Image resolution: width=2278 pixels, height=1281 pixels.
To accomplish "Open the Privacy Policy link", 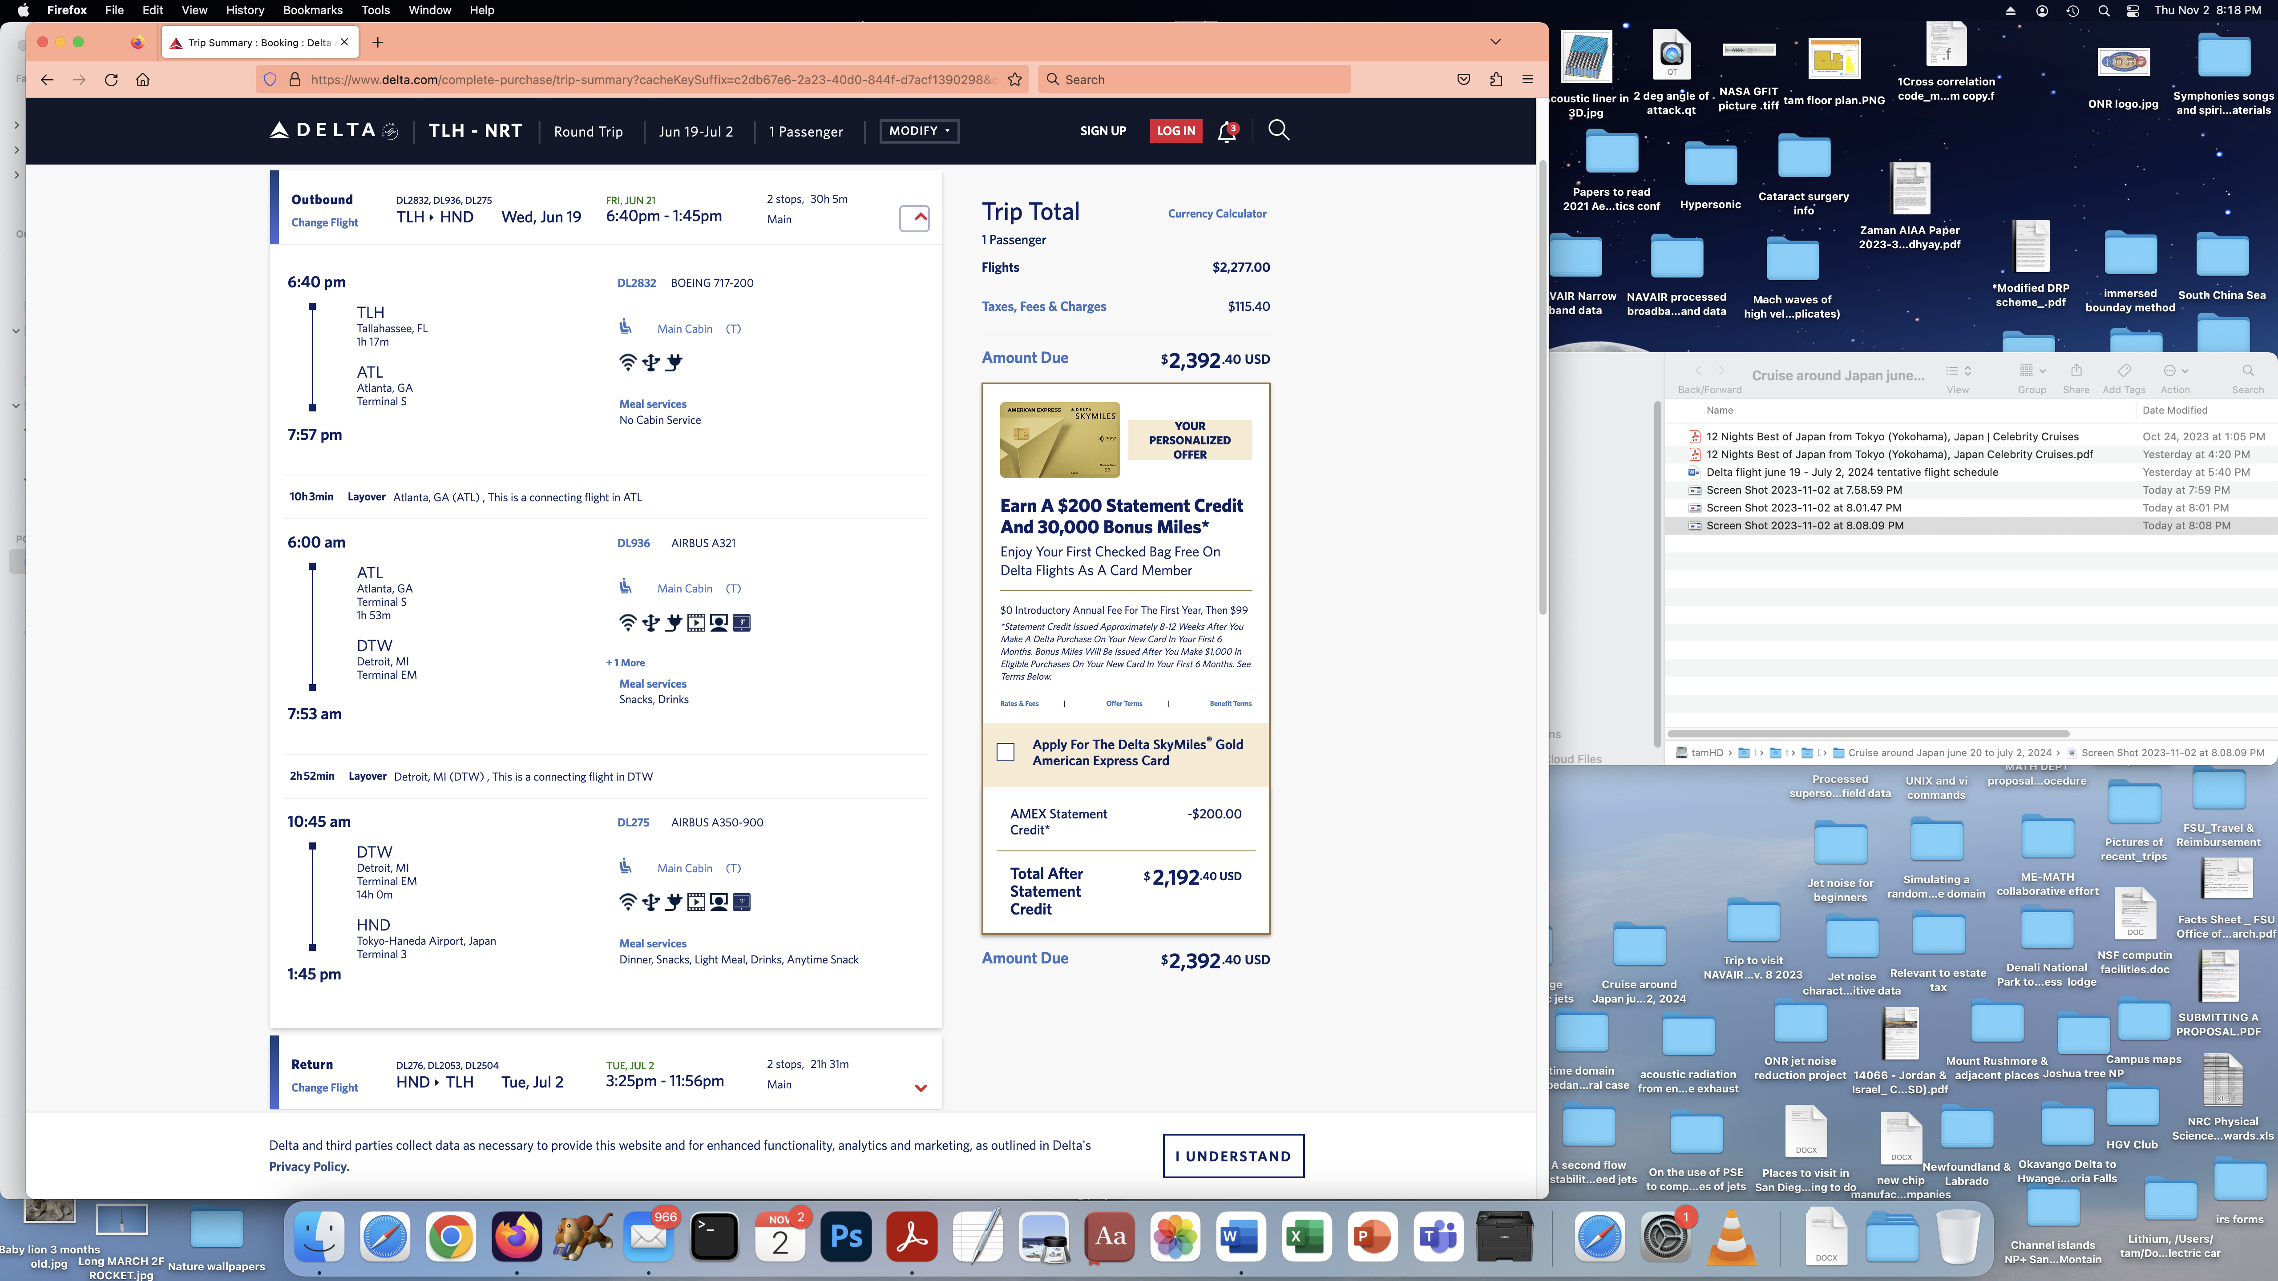I will (x=309, y=1166).
